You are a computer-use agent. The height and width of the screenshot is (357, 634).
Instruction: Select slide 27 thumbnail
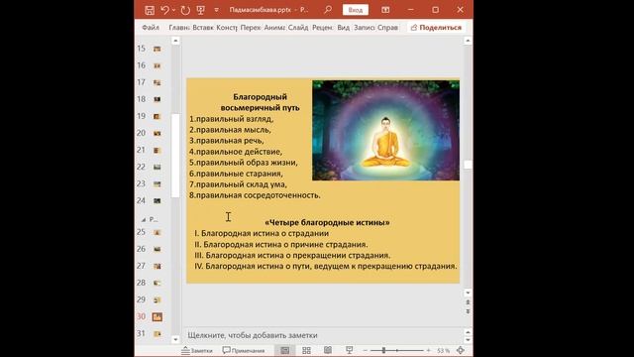point(157,267)
